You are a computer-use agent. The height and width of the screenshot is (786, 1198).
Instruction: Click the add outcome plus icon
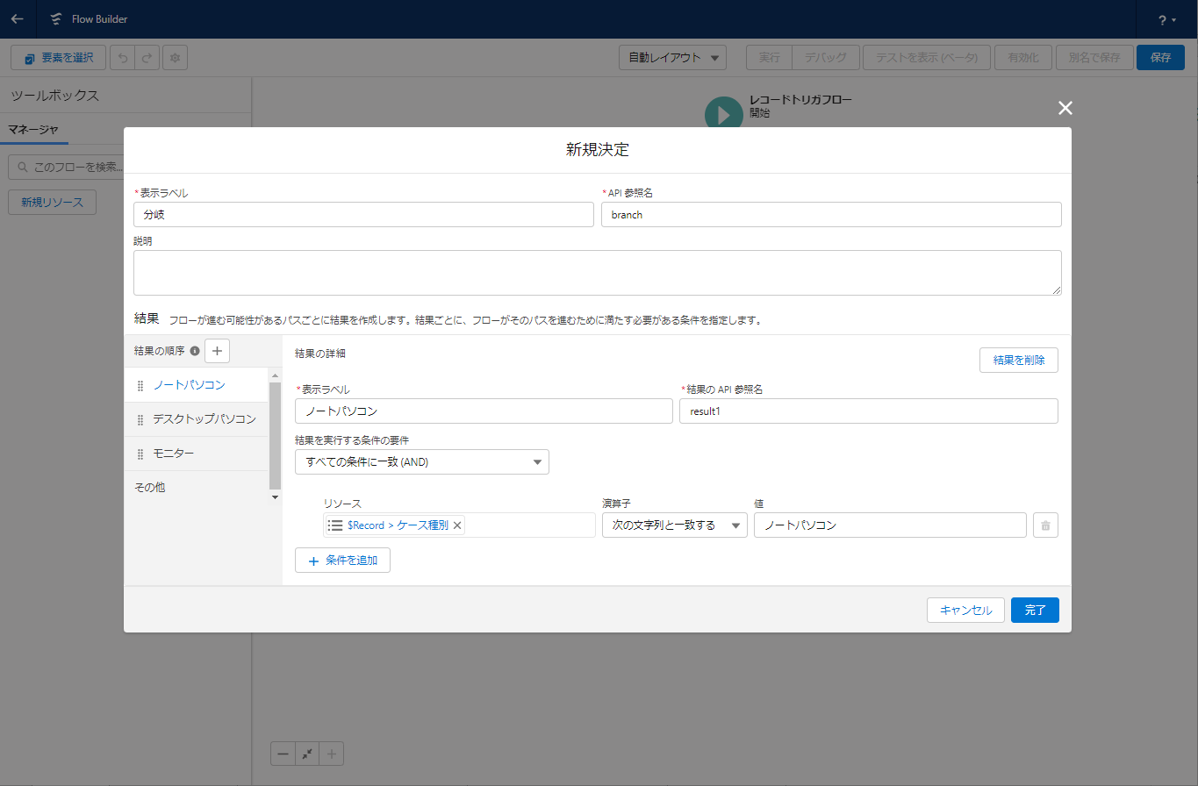point(217,351)
